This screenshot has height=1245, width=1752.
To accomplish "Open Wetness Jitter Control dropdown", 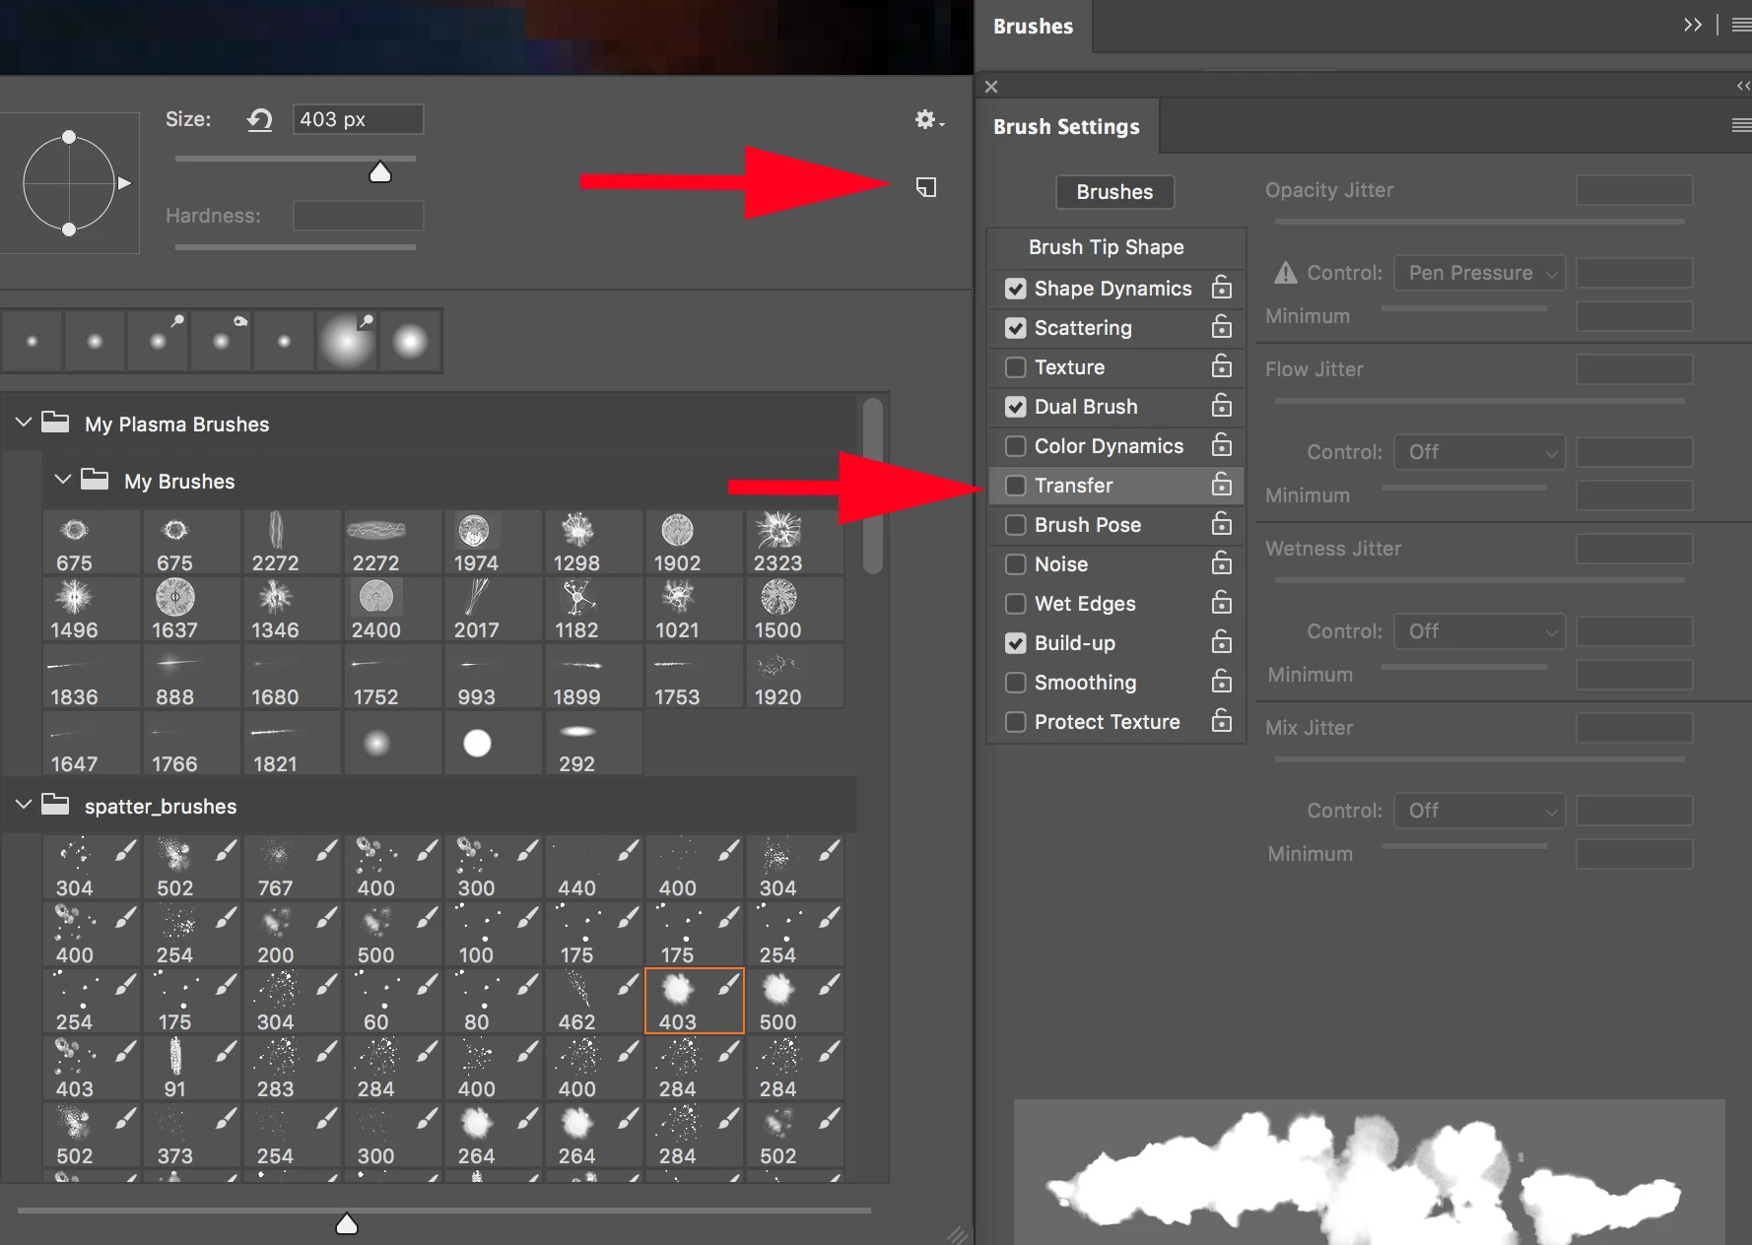I will 1479,631.
